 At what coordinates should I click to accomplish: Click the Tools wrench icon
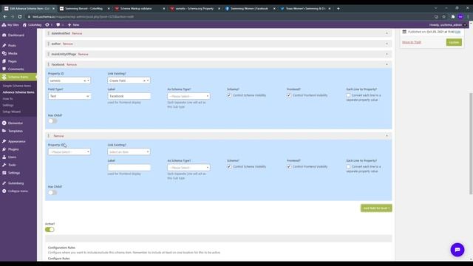coord(4,165)
